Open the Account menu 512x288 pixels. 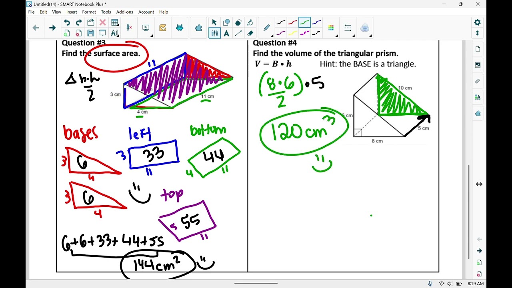[x=146, y=12]
